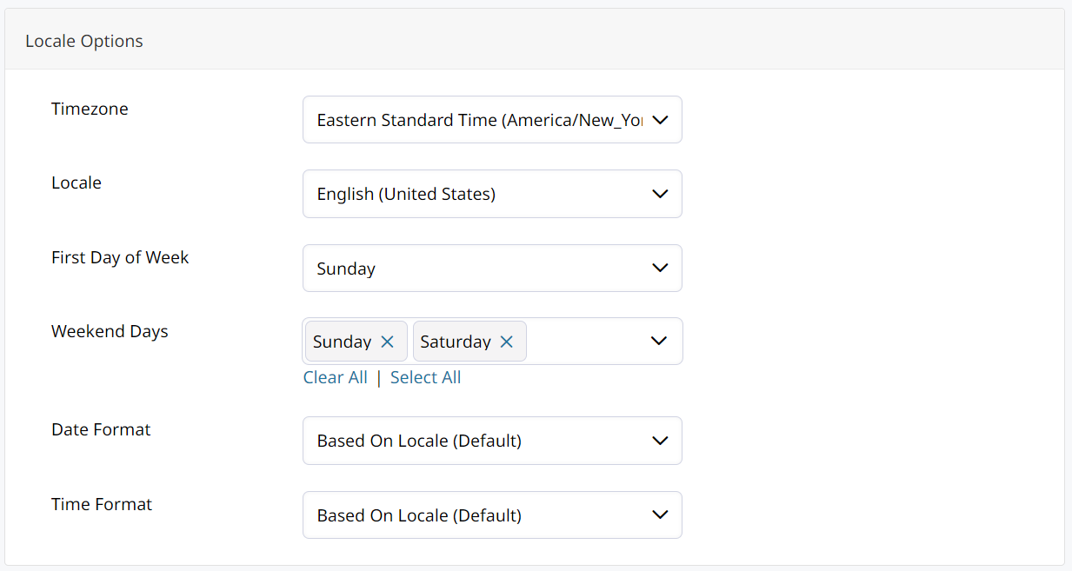The width and height of the screenshot is (1072, 571).
Task: Click the Locale field label
Action: (77, 183)
